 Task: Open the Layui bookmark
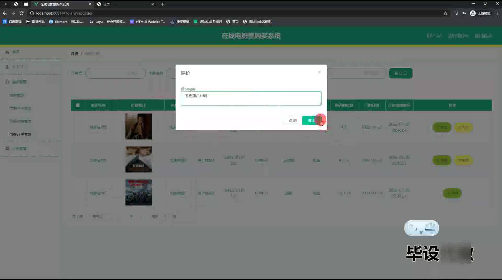tap(107, 22)
